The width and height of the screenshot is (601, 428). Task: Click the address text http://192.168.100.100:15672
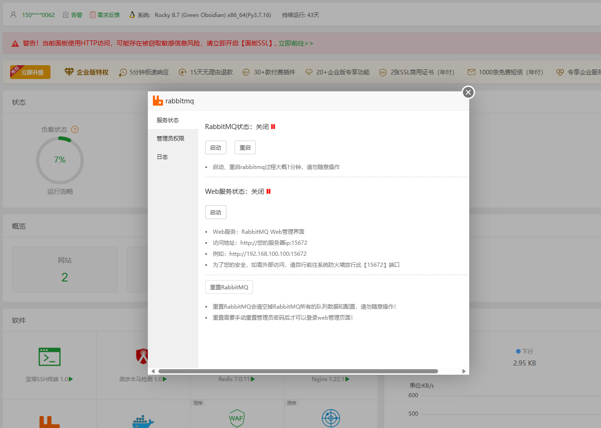268,253
